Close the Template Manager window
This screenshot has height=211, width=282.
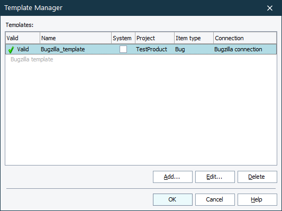click(270, 8)
